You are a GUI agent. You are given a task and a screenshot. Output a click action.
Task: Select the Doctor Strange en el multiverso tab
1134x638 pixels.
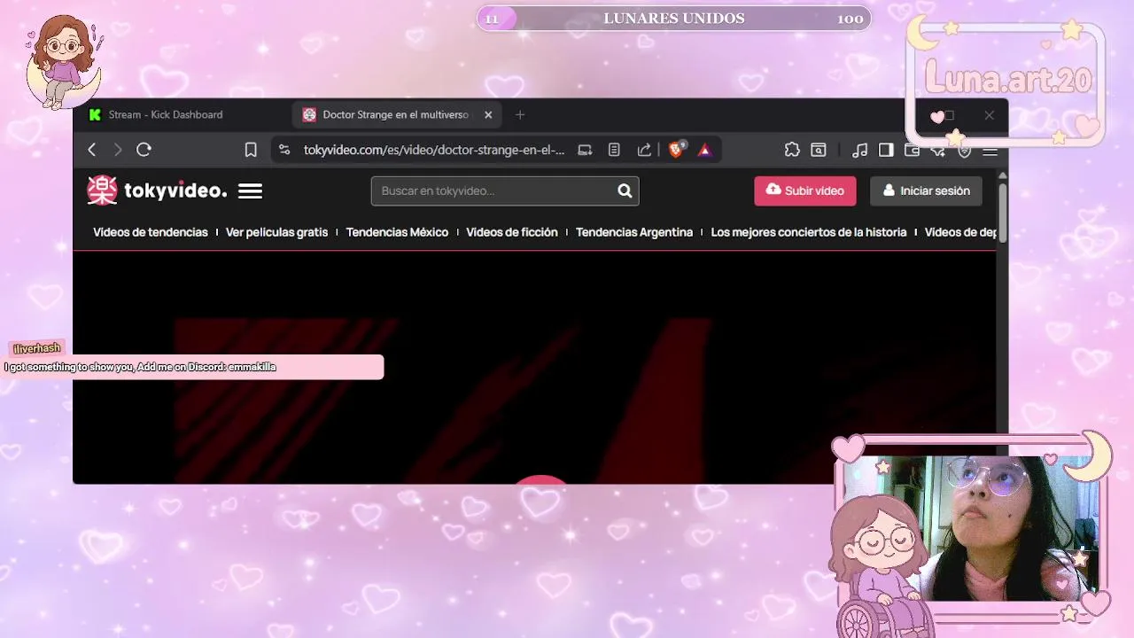pyautogui.click(x=396, y=114)
